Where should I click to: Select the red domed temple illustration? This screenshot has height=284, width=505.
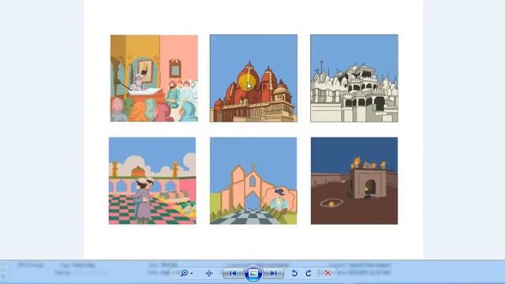pos(253,78)
